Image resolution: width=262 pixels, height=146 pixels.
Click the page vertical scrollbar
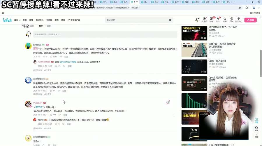(261, 63)
